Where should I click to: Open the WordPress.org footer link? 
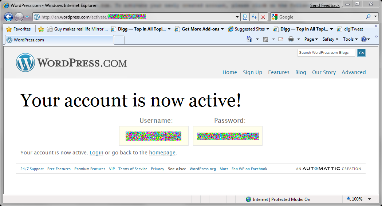click(x=203, y=169)
